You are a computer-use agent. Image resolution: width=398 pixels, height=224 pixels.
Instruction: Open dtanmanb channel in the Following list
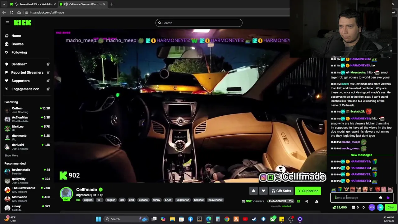coord(27,137)
